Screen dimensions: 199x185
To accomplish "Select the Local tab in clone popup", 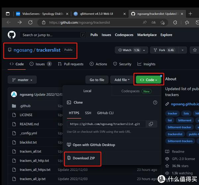I will [87, 91].
